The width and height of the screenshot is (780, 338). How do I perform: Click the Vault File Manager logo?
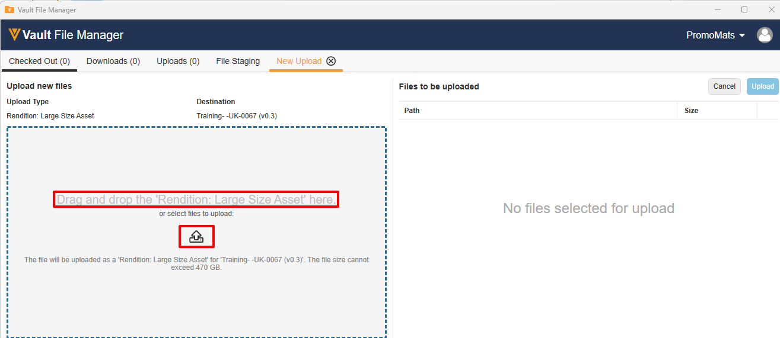pos(66,35)
